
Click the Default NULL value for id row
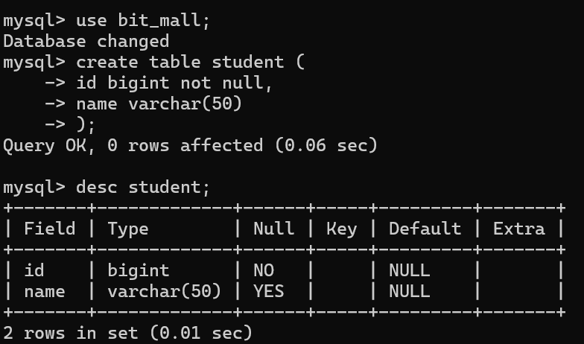pos(409,270)
